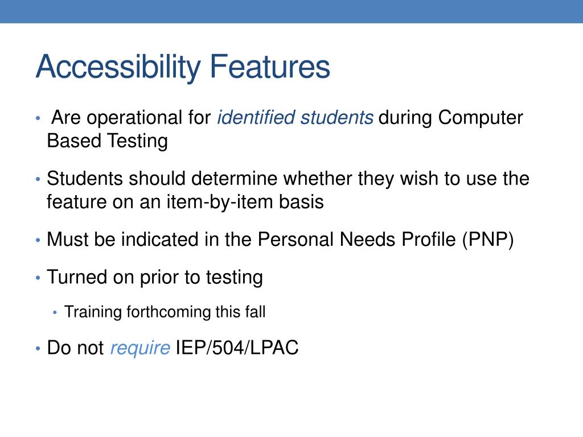Click the bullet dot before 'Students should'
Screen dimensions: 583x437
(38, 179)
